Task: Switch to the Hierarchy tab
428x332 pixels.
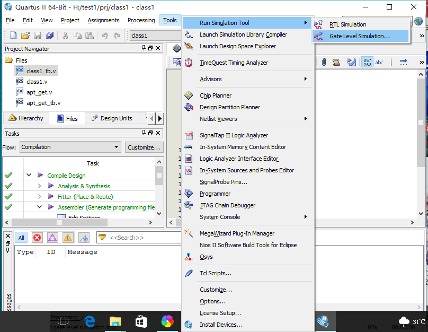Action: click(26, 118)
